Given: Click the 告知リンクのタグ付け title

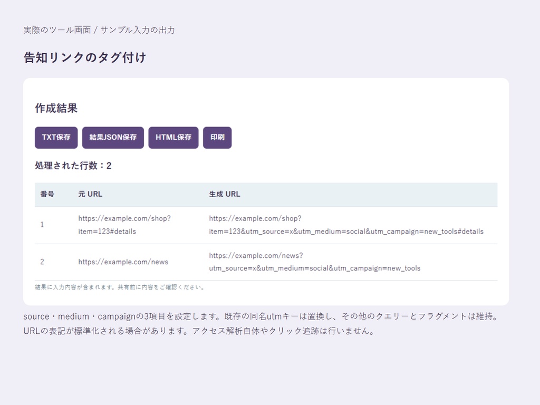Looking at the screenshot, I should [x=85, y=57].
